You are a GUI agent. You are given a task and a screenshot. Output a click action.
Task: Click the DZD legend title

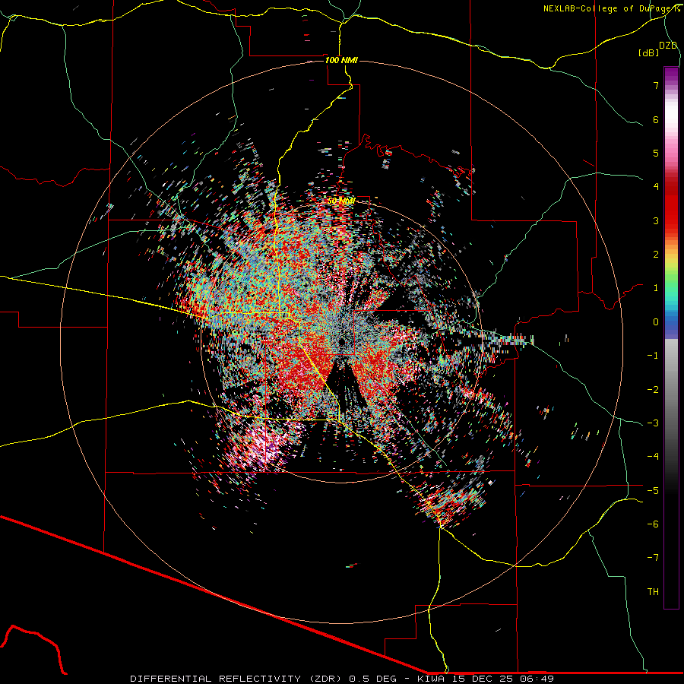(x=668, y=46)
